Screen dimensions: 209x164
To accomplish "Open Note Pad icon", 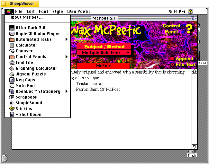I will coord(12,85).
